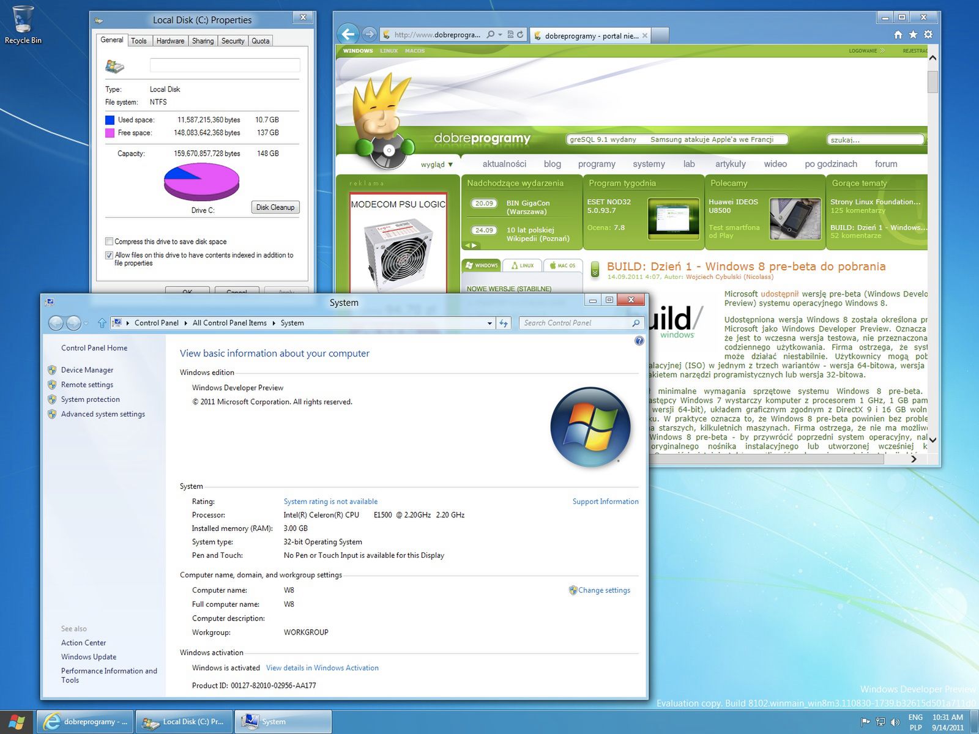Image resolution: width=979 pixels, height=734 pixels.
Task: Open the Sharing tab
Action: (x=203, y=41)
